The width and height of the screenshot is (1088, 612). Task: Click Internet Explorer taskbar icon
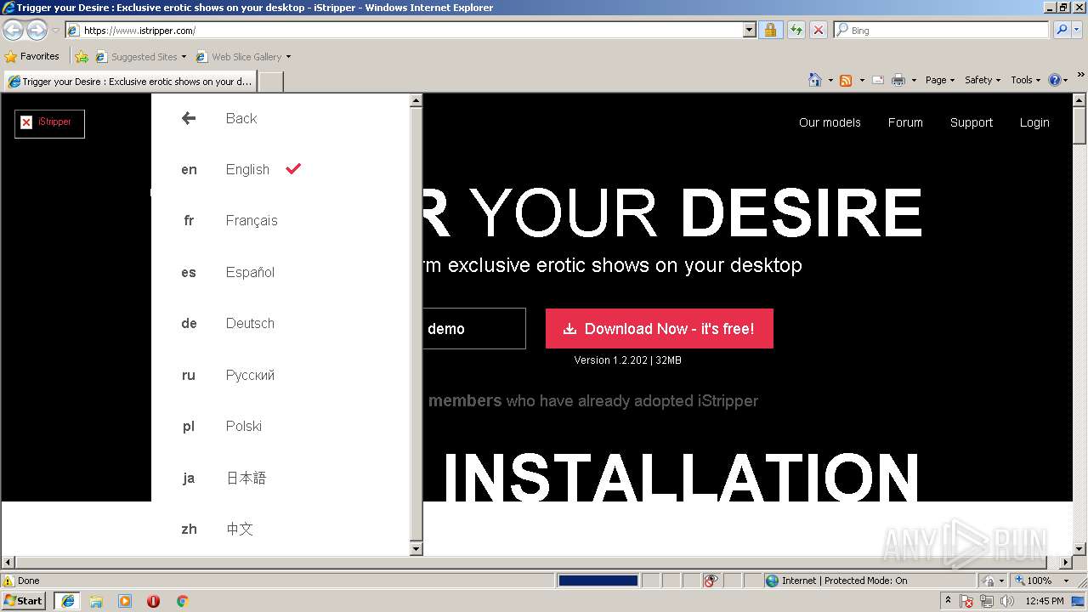67,601
